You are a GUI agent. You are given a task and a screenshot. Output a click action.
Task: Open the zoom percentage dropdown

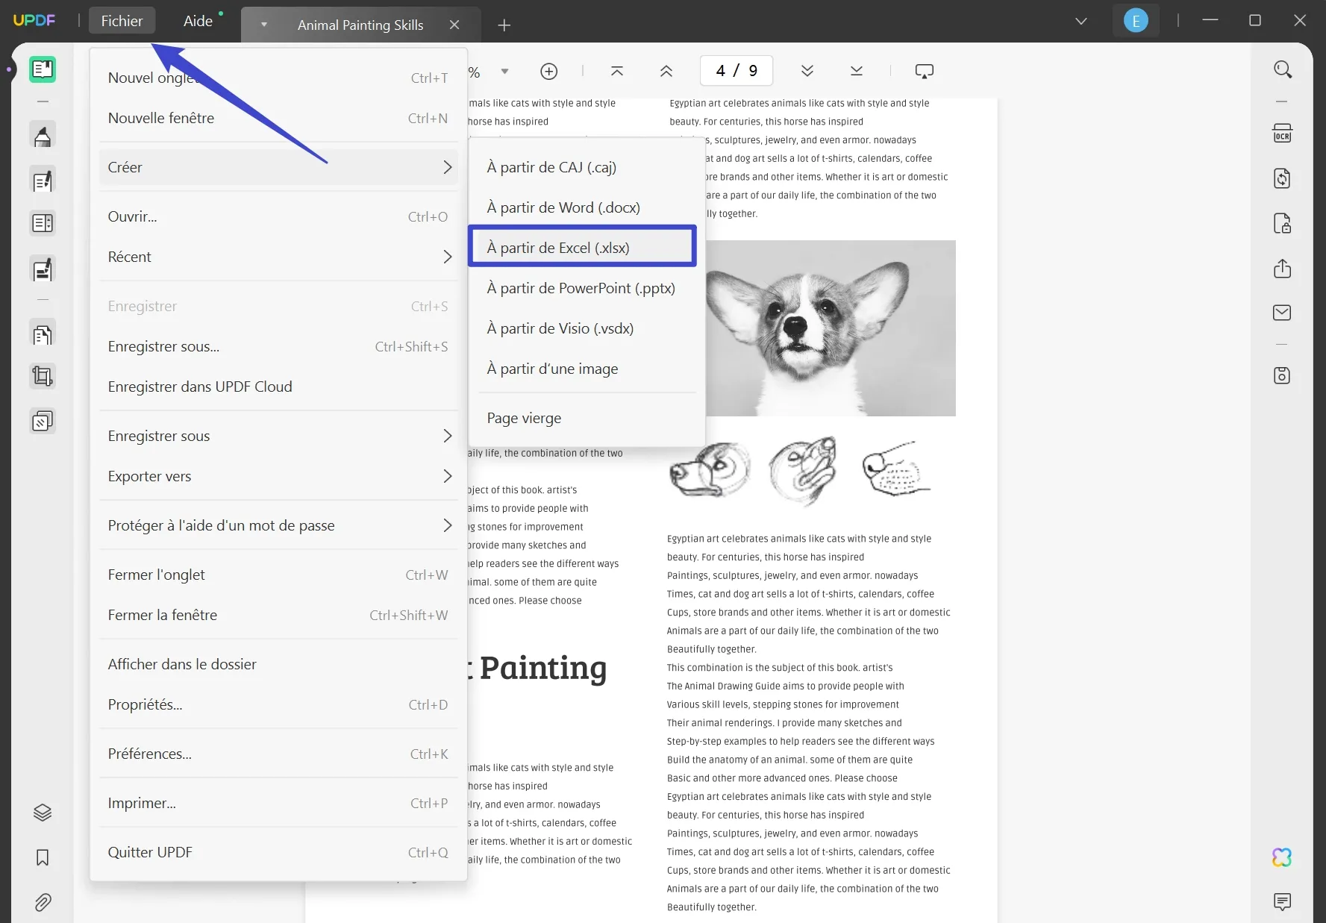[x=504, y=71]
